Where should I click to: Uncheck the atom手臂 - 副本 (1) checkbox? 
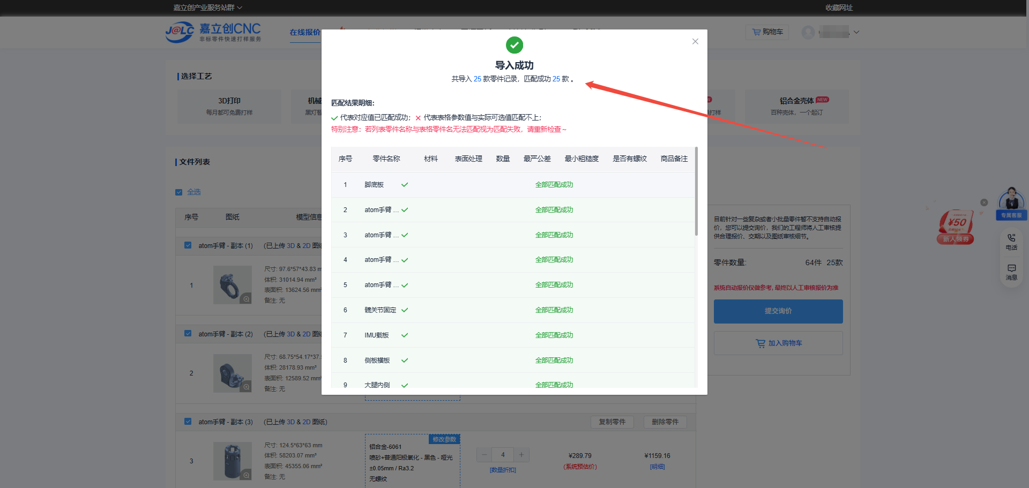(188, 245)
